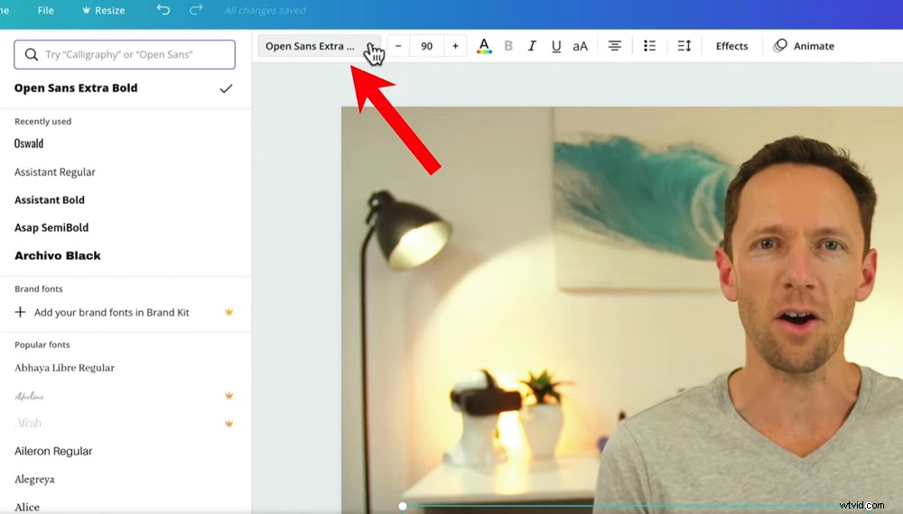
Task: Select the Alegreya font
Action: tap(34, 480)
